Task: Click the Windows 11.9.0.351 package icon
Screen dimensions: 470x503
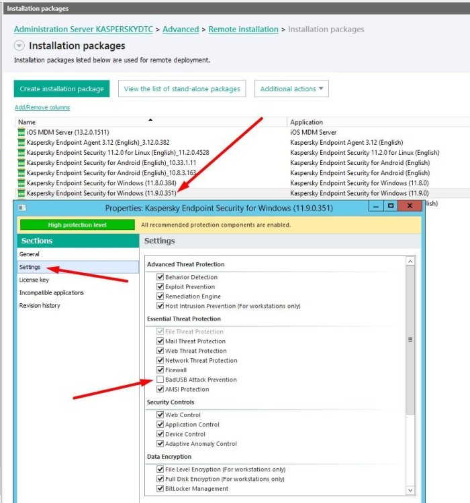Action: coord(21,193)
